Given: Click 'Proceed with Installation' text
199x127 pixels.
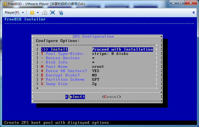Looking at the screenshot, I should (122, 49).
